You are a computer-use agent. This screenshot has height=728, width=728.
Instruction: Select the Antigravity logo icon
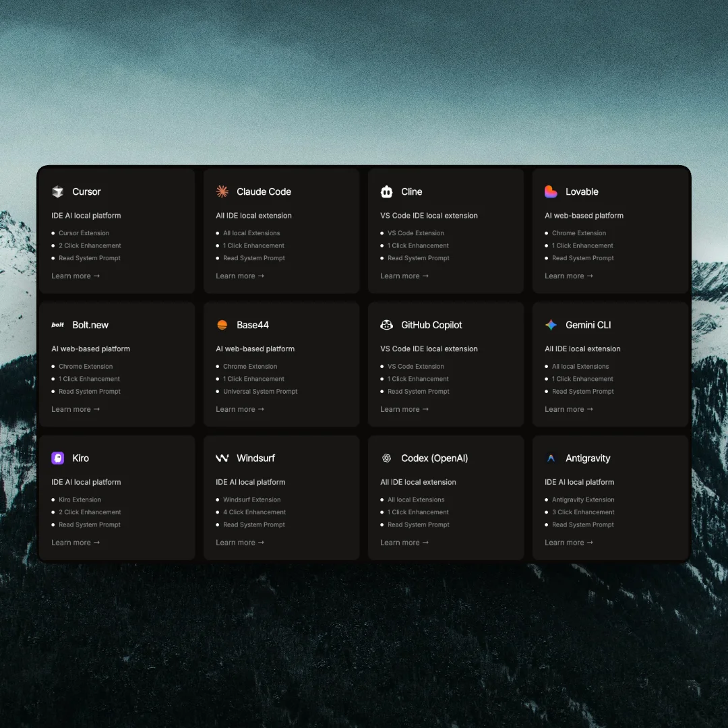click(x=551, y=458)
